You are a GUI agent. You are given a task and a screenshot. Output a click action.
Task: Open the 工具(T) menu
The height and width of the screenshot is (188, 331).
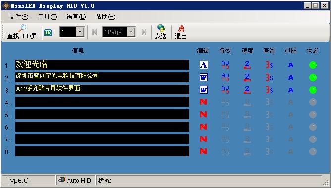tap(48, 17)
